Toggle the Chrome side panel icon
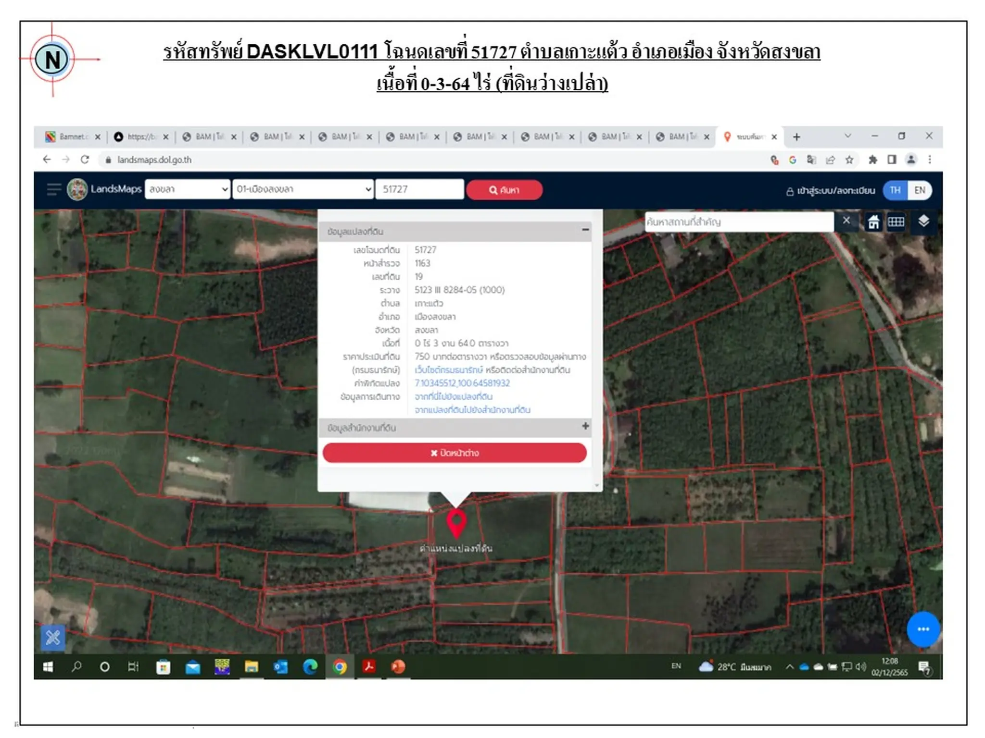 [x=892, y=160]
